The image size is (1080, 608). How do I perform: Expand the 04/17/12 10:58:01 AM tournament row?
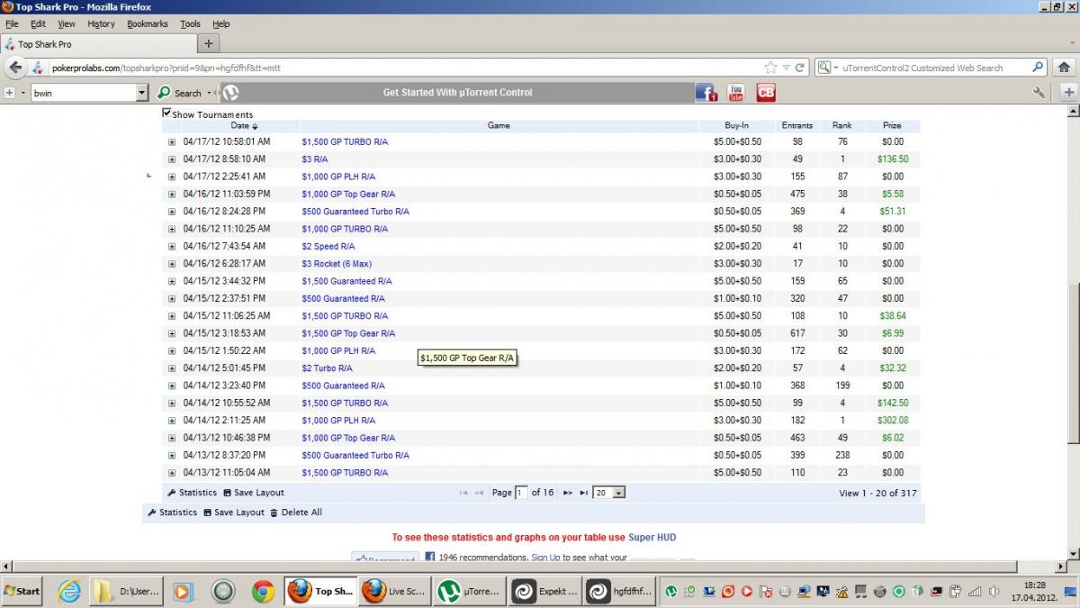coord(171,142)
